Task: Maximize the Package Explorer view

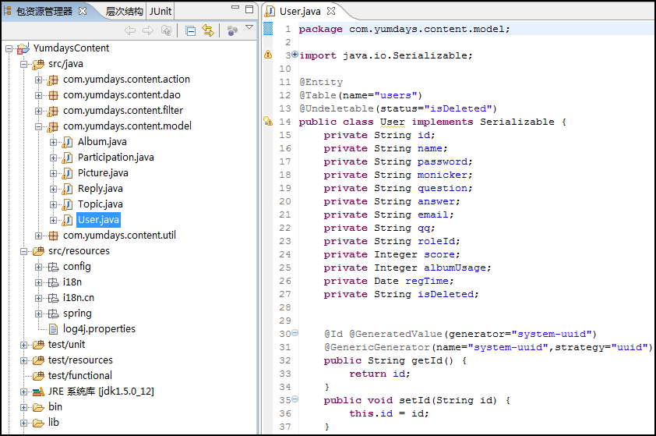Action: point(249,9)
